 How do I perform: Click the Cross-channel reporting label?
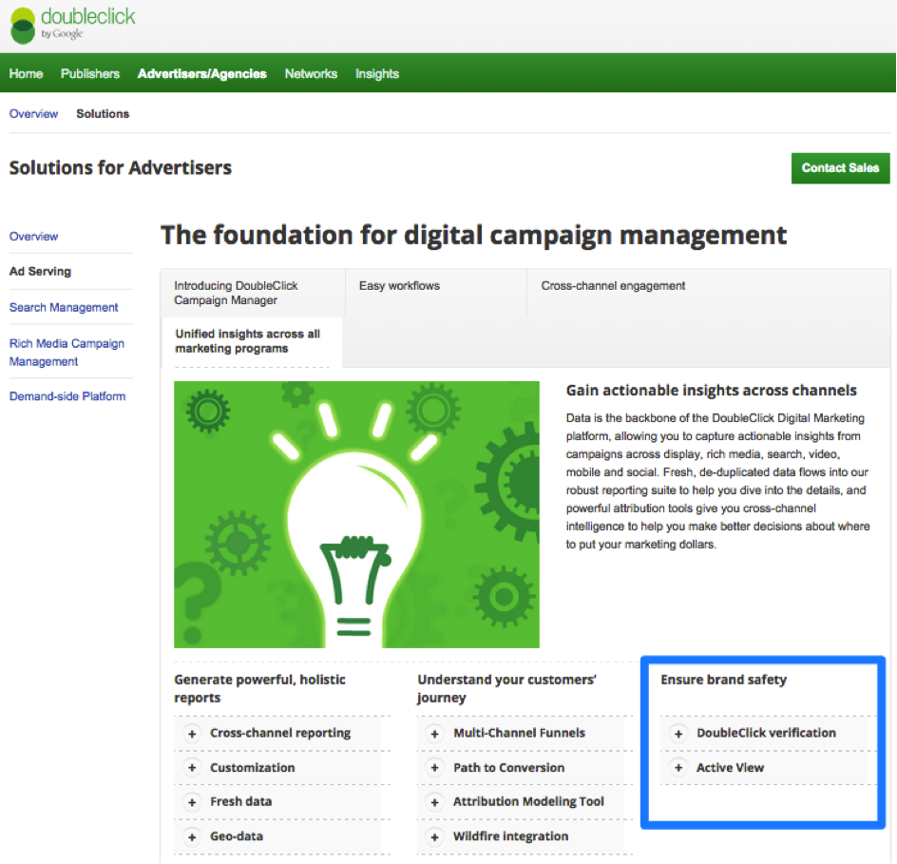point(280,733)
